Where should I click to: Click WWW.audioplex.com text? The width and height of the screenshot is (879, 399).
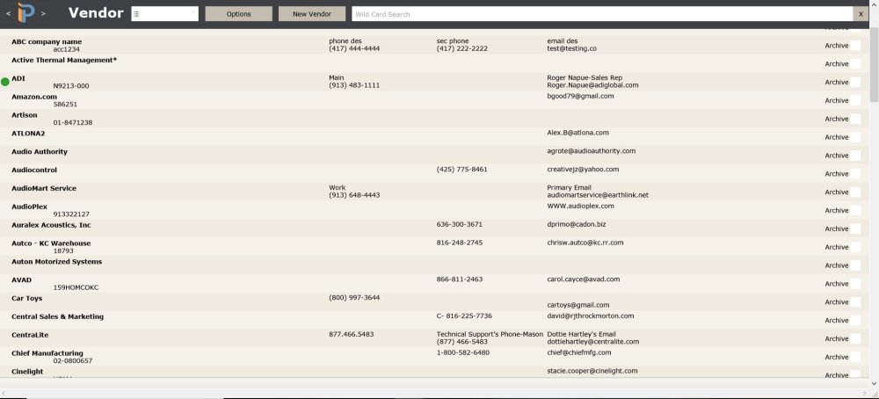(581, 206)
